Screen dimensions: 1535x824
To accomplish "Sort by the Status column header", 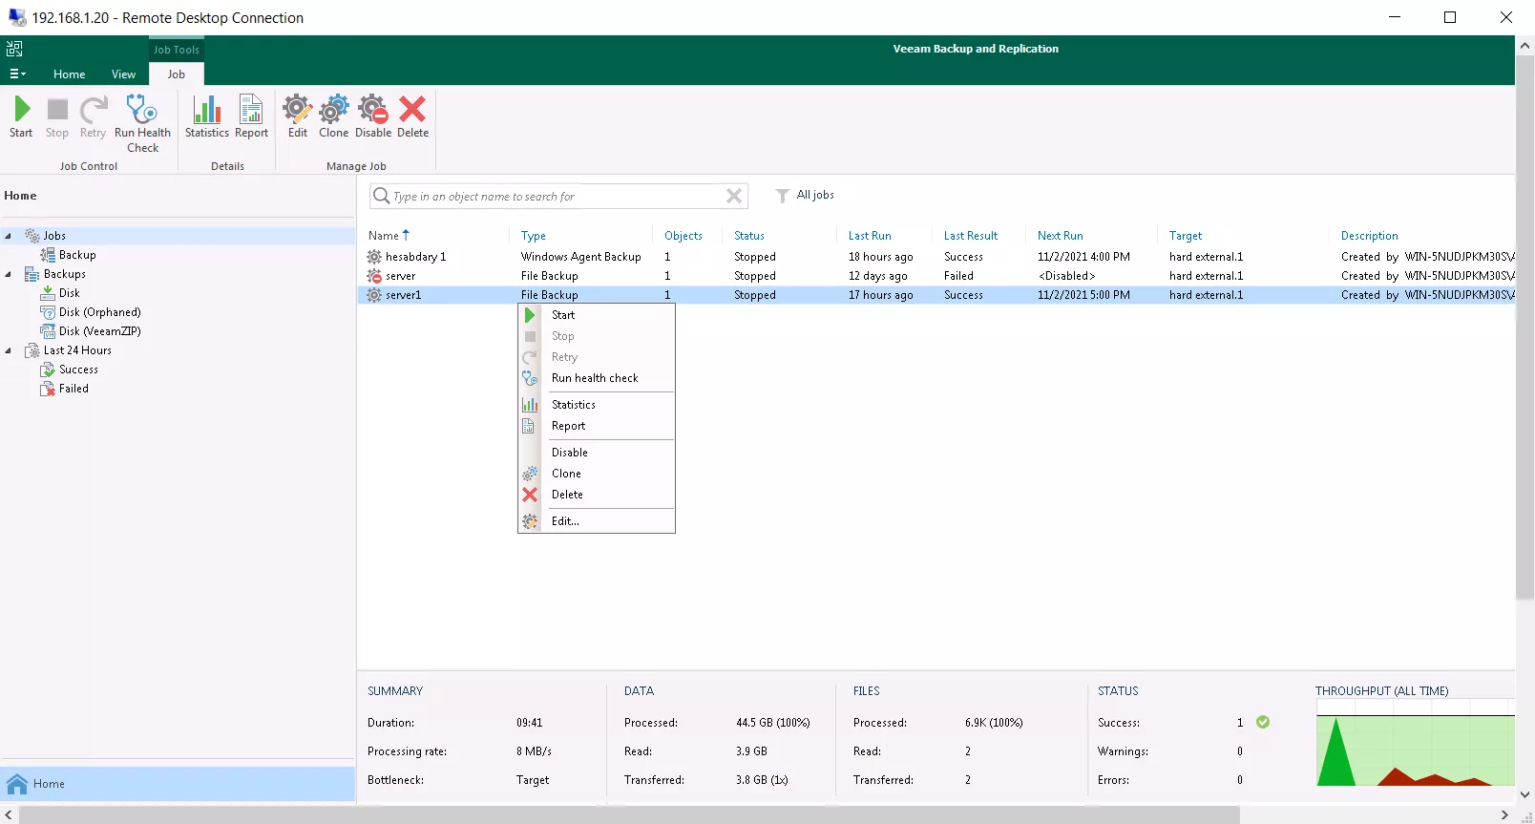I will 749,236.
